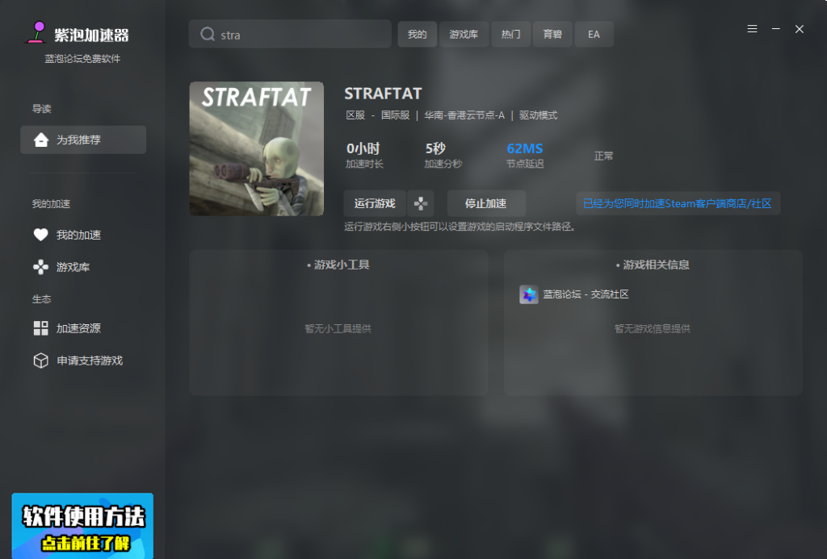Switch to the 育碧 tab
The image size is (827, 559).
[552, 34]
